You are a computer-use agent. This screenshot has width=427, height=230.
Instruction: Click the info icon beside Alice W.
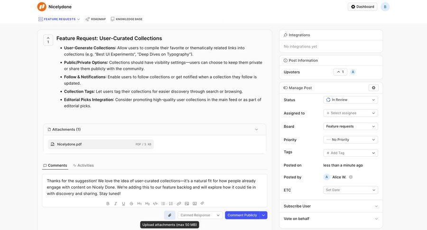tap(351, 177)
